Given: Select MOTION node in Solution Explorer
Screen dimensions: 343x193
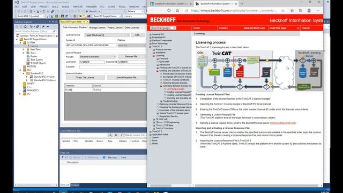Looking at the screenshot, I should (x=31, y=66).
